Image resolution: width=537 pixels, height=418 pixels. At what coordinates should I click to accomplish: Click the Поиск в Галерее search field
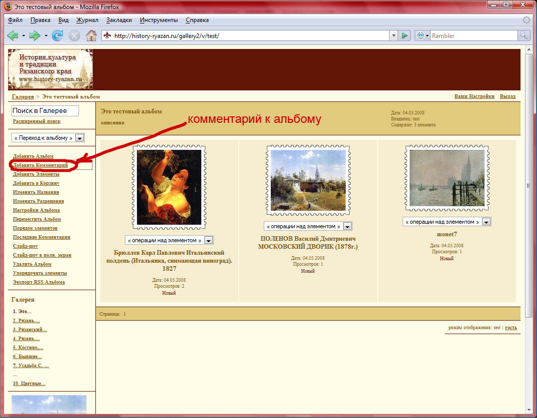pos(45,110)
